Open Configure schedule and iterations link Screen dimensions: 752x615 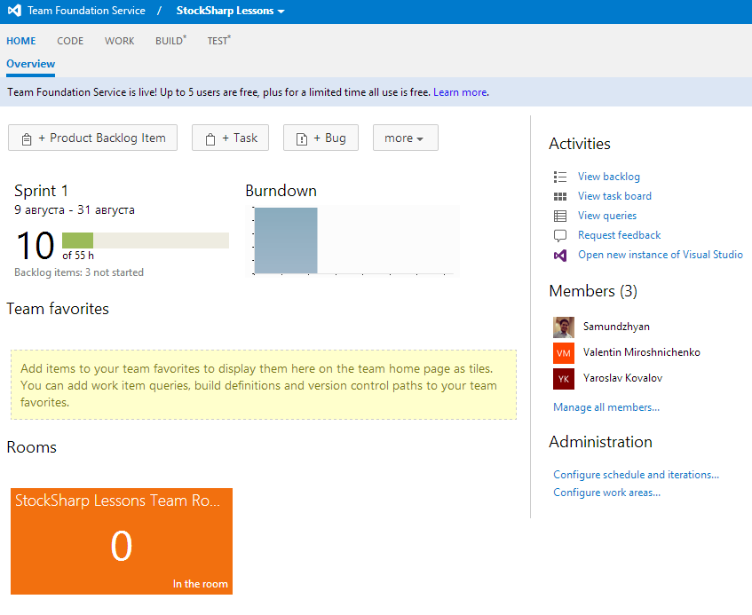pyautogui.click(x=636, y=475)
